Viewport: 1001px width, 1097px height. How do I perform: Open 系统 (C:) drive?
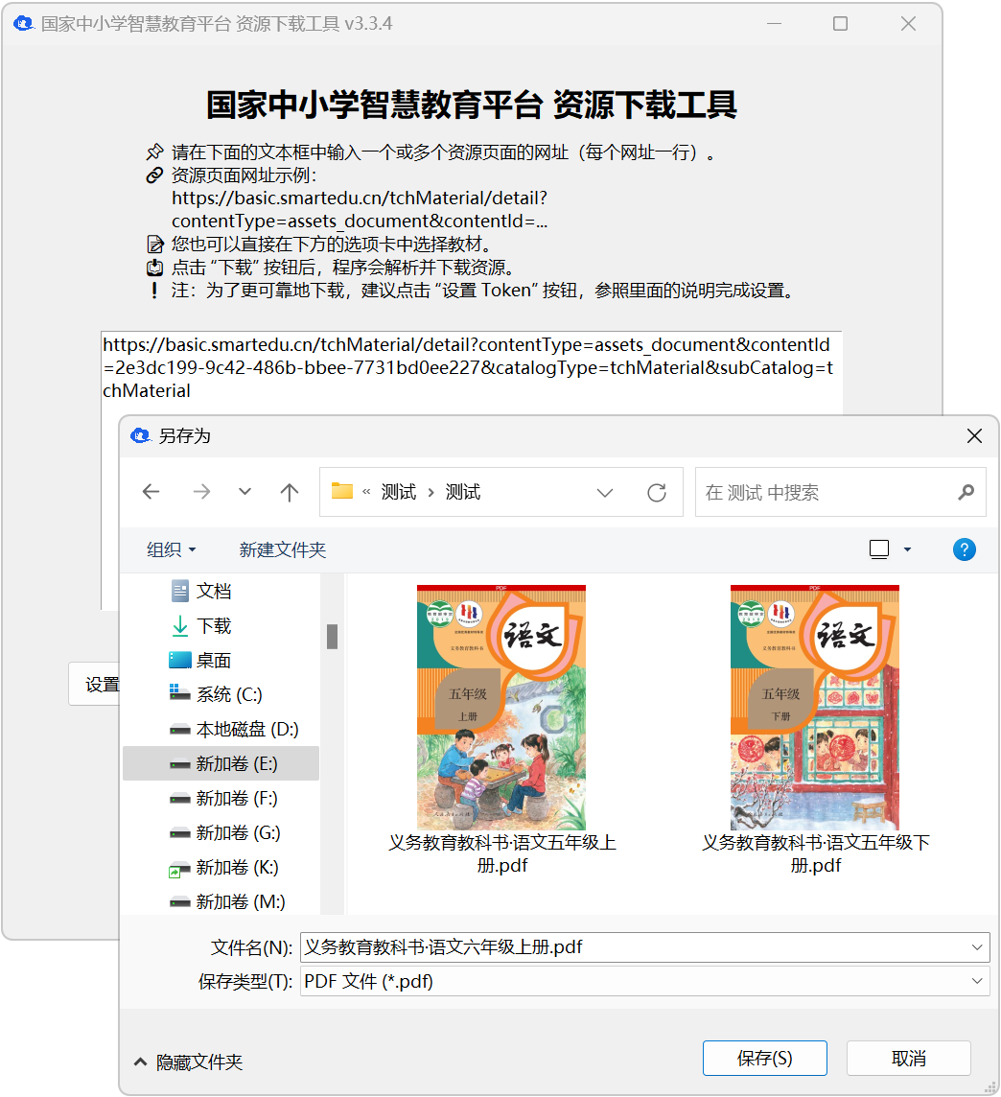point(221,694)
